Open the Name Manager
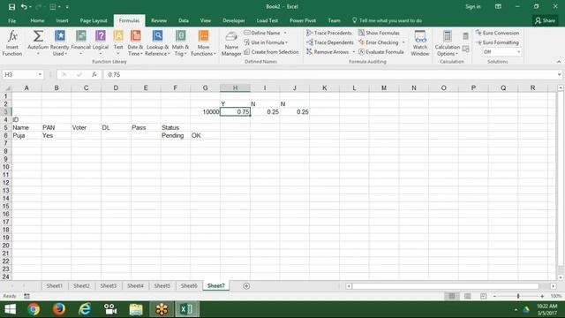This screenshot has width=565, height=318. click(231, 43)
